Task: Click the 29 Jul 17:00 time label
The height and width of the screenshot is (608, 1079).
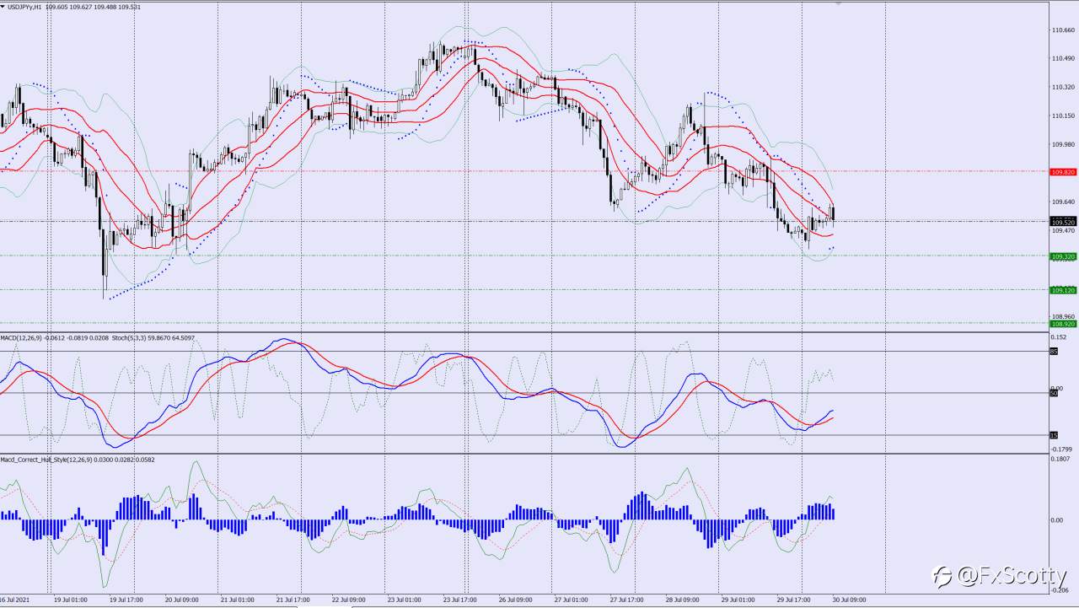Action: coord(793,600)
